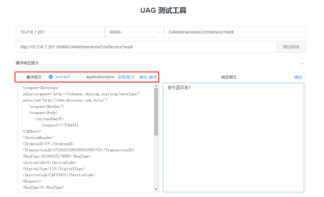Image resolution: width=324 pixels, height=197 pixels.
Task: Click the <ua:sendSmsIf> line
Action: coord(50,119)
